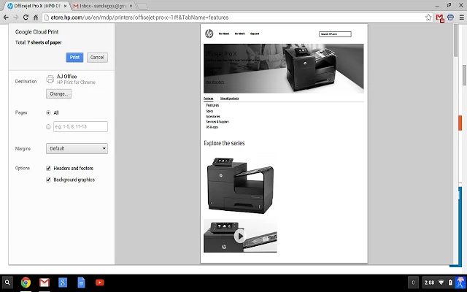Uncheck Headers and footers option
Viewport: 467px width, 292px height.
point(48,168)
